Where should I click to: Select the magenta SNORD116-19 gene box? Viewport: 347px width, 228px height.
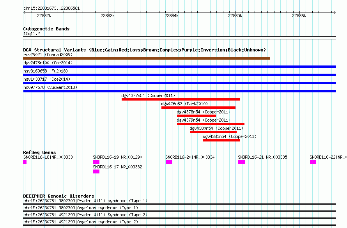[96, 162]
